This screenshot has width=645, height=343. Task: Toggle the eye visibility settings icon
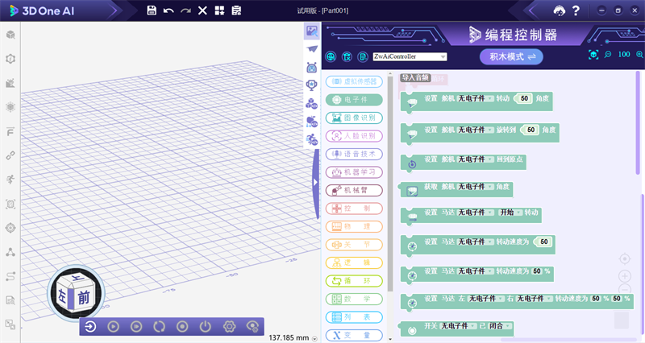click(252, 327)
